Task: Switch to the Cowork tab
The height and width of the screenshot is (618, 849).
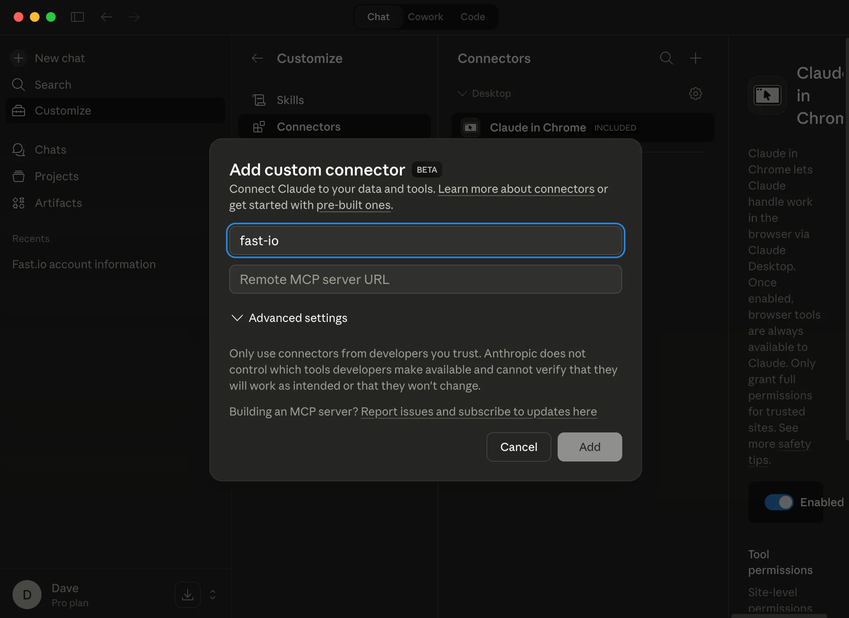Action: (426, 17)
